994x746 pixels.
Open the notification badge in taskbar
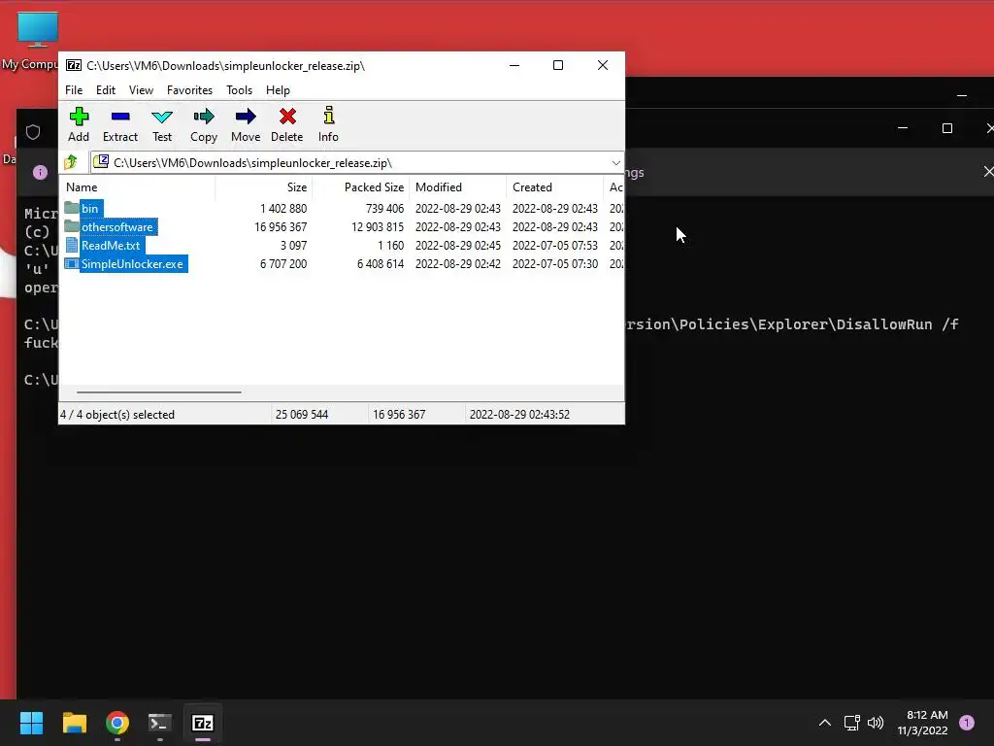(x=967, y=723)
